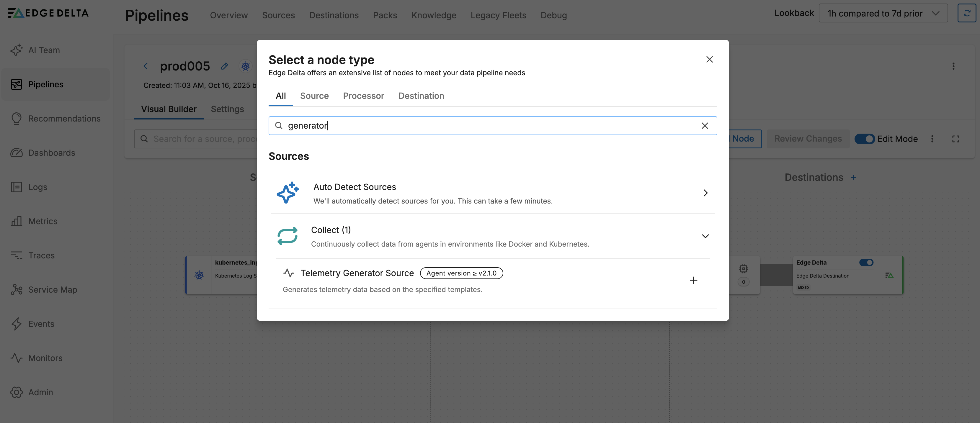The image size is (980, 423).
Task: Switch to the Processor tab
Action: tap(363, 96)
